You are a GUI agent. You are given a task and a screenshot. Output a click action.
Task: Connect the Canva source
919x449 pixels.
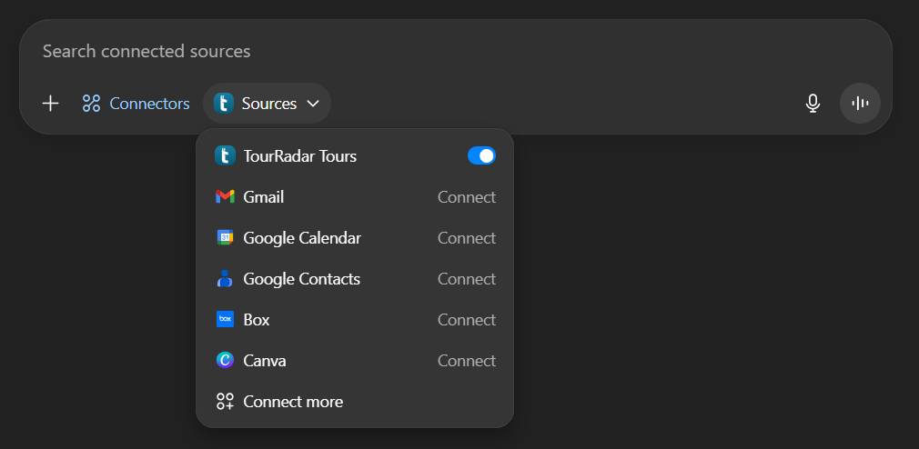click(466, 361)
